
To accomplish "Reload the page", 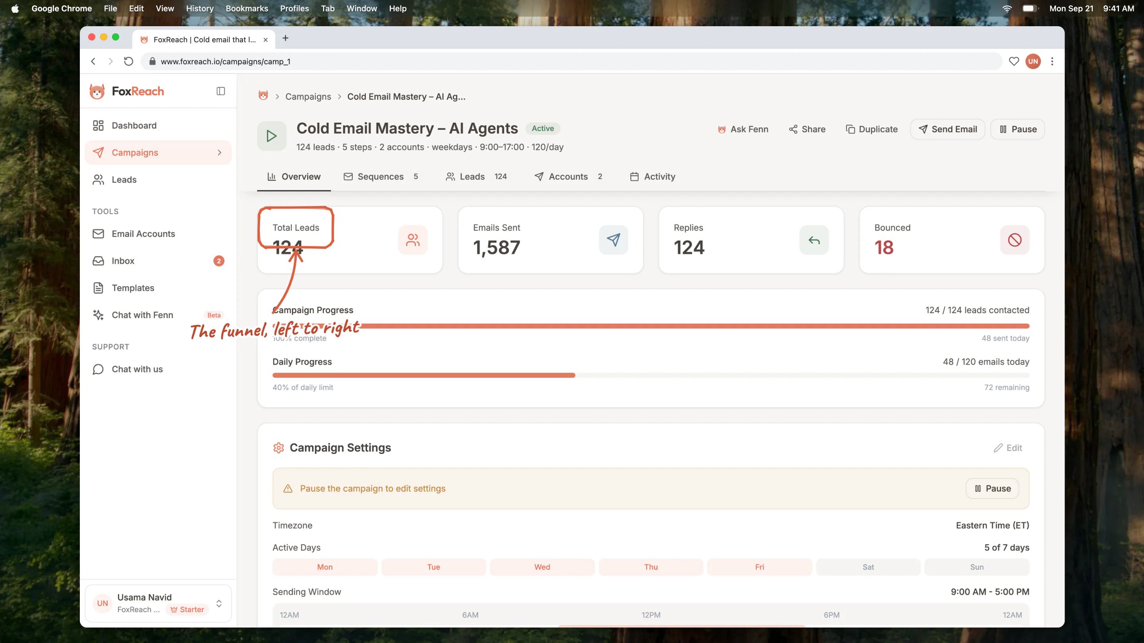I will pyautogui.click(x=128, y=61).
